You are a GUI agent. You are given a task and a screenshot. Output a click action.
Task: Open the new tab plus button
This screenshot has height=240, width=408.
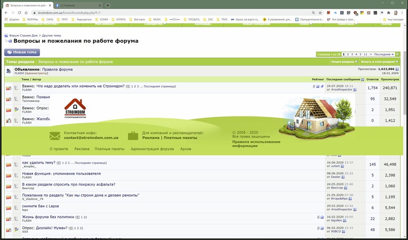108,5
